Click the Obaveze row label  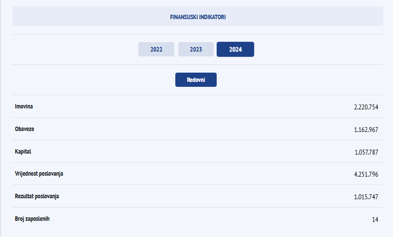25,129
